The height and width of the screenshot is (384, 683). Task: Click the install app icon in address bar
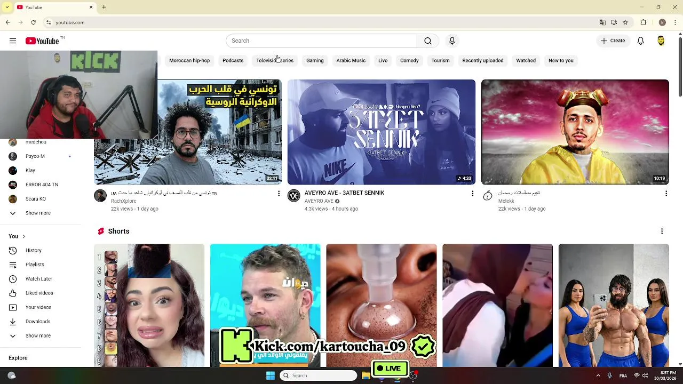point(614,22)
